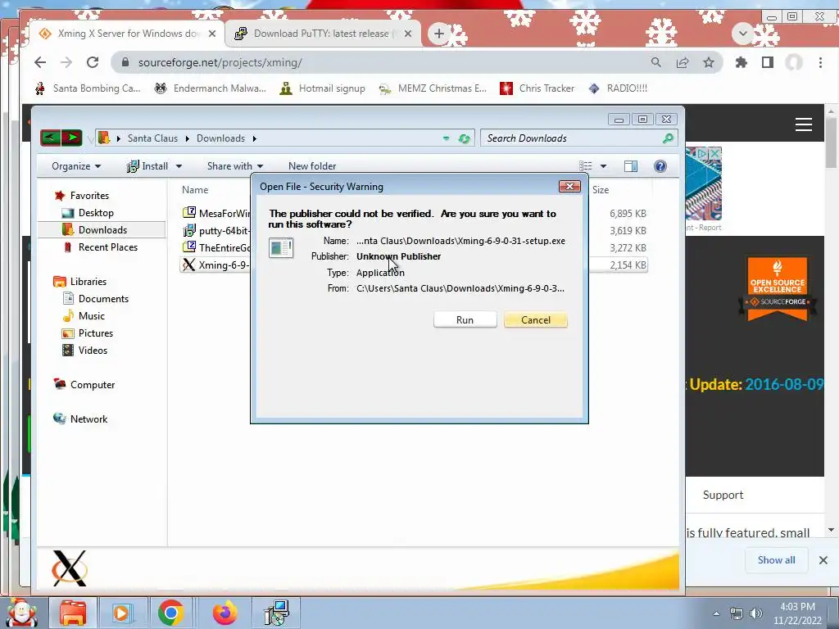Click volume speaker icon in system tray
This screenshot has width=839, height=629.
pos(755,613)
